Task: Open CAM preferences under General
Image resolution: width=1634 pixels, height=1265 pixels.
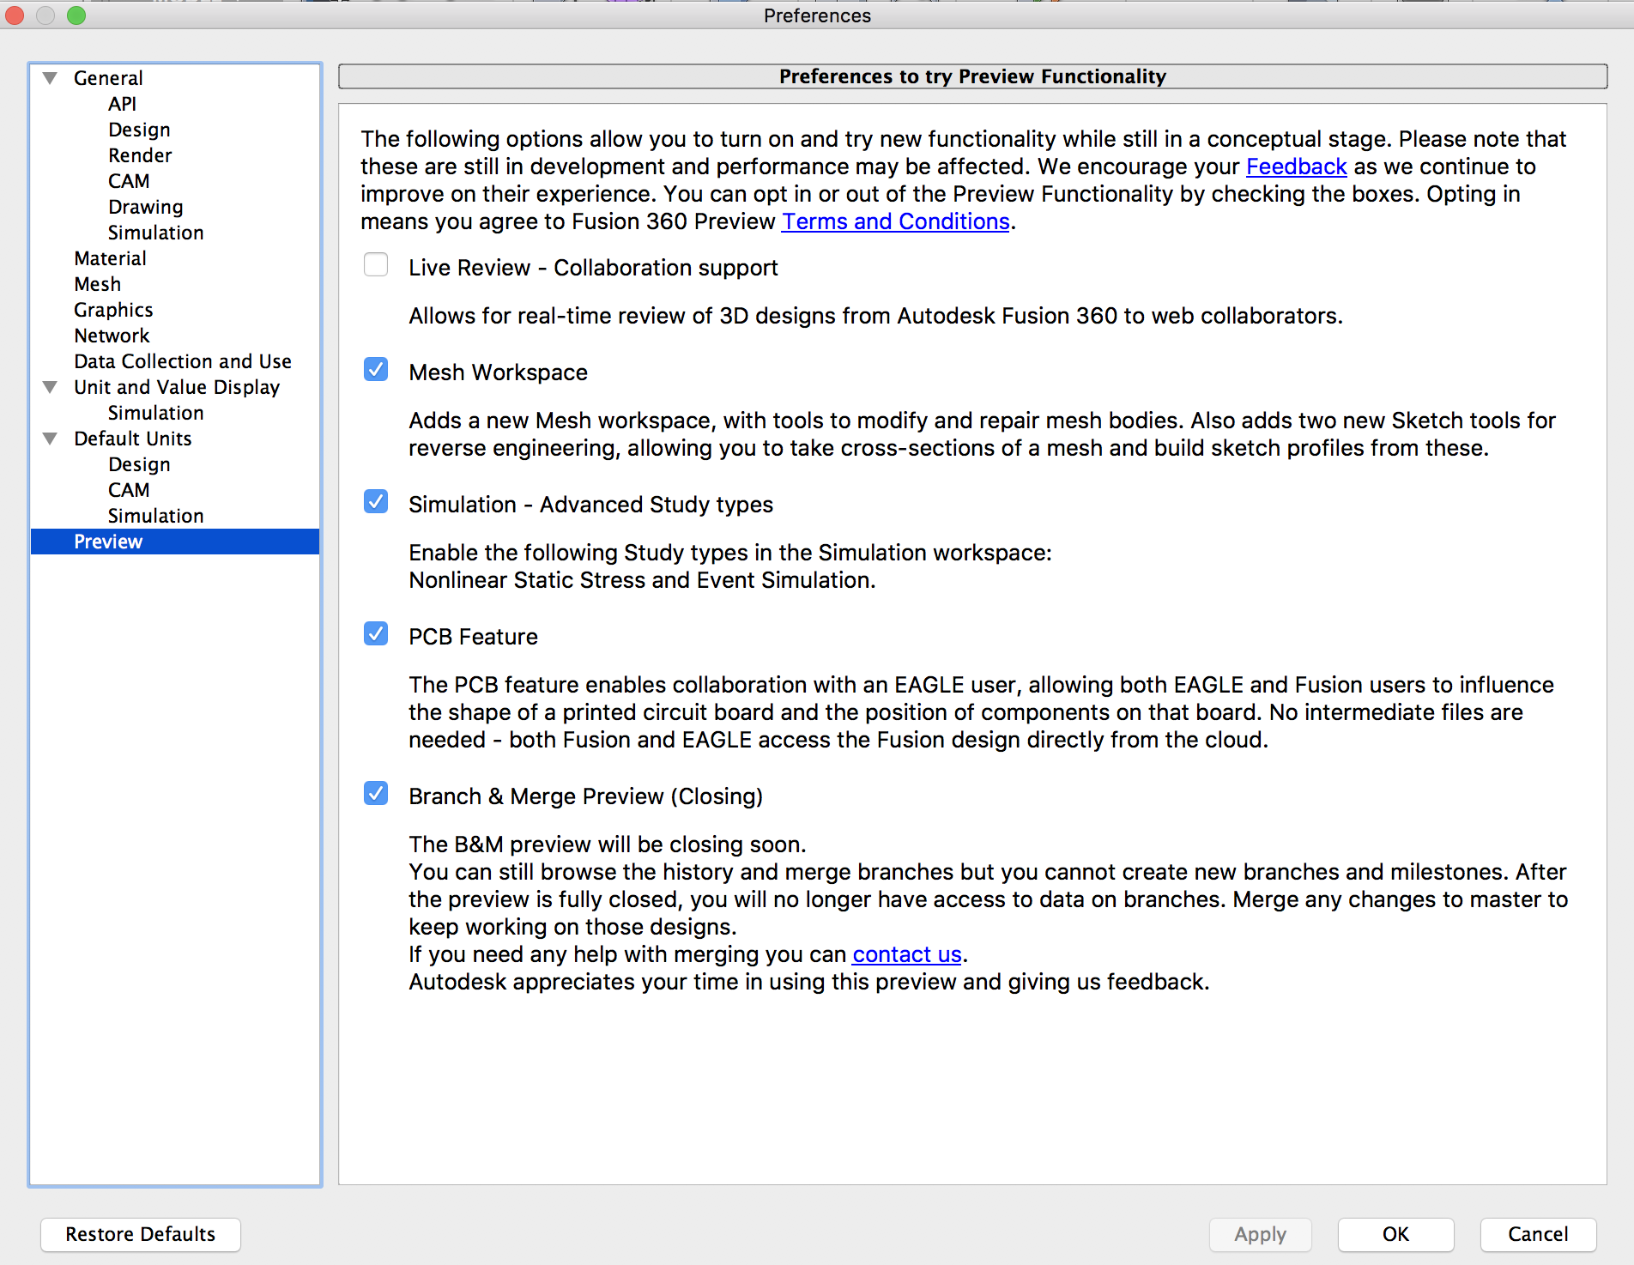Action: tap(129, 181)
